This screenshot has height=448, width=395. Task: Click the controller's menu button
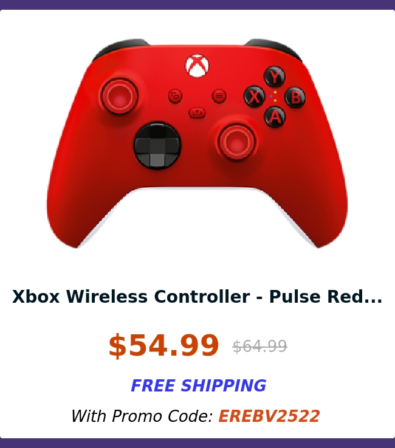tap(219, 96)
